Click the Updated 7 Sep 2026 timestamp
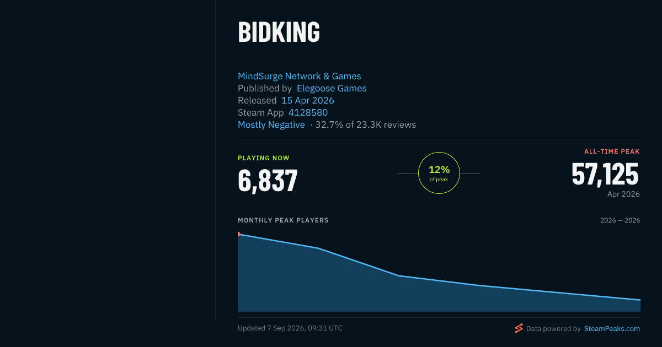Viewport: 662px width, 347px height. 290,328
